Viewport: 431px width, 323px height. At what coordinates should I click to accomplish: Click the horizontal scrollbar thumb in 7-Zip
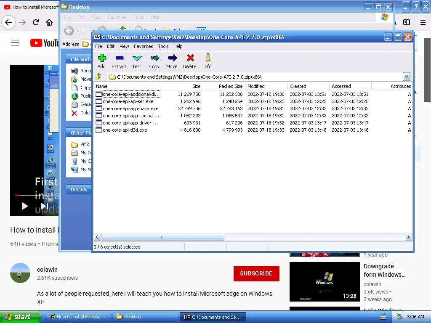tap(163, 237)
